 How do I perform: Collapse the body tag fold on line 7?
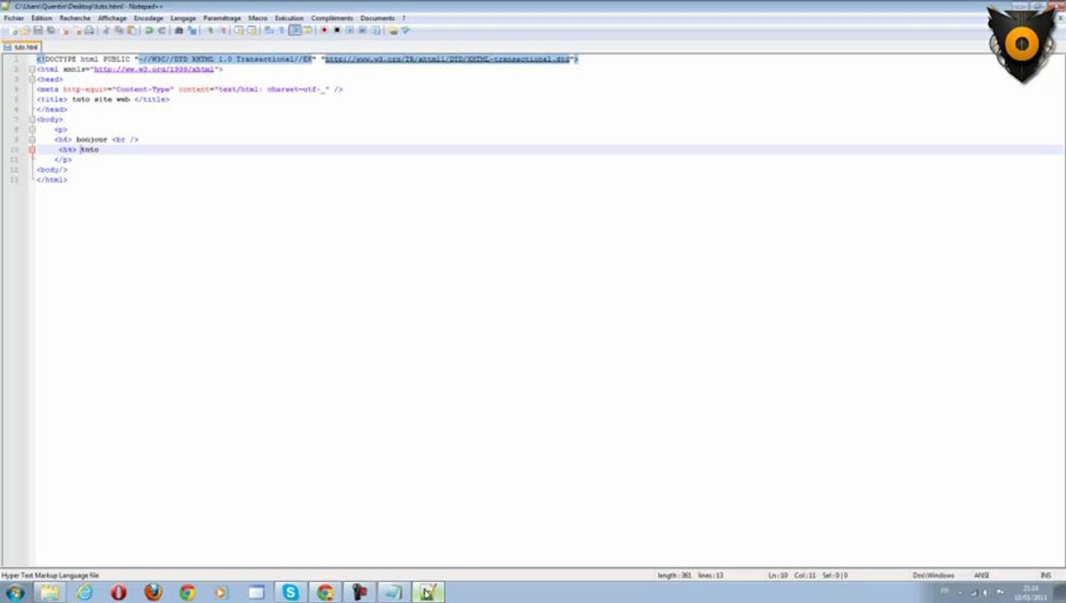pos(32,120)
